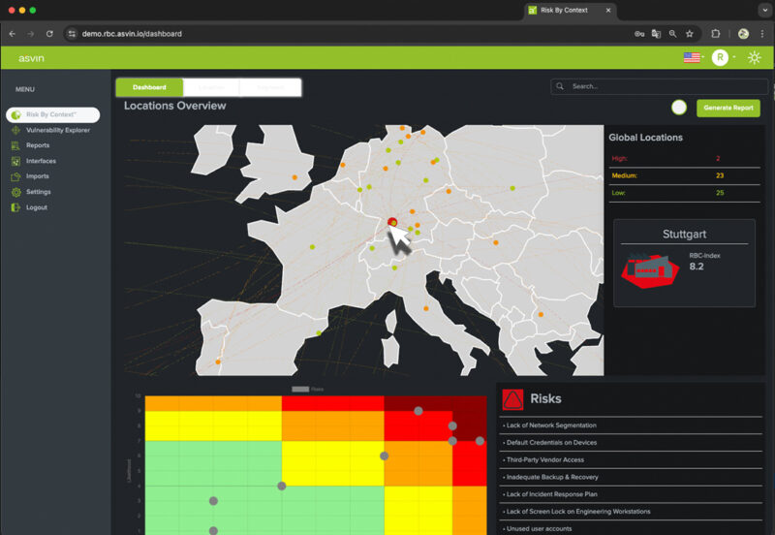Open the Lack of Network Segmentation risk

550,425
